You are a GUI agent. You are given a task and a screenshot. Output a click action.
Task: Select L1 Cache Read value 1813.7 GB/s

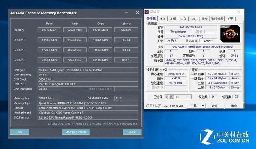(x=49, y=40)
